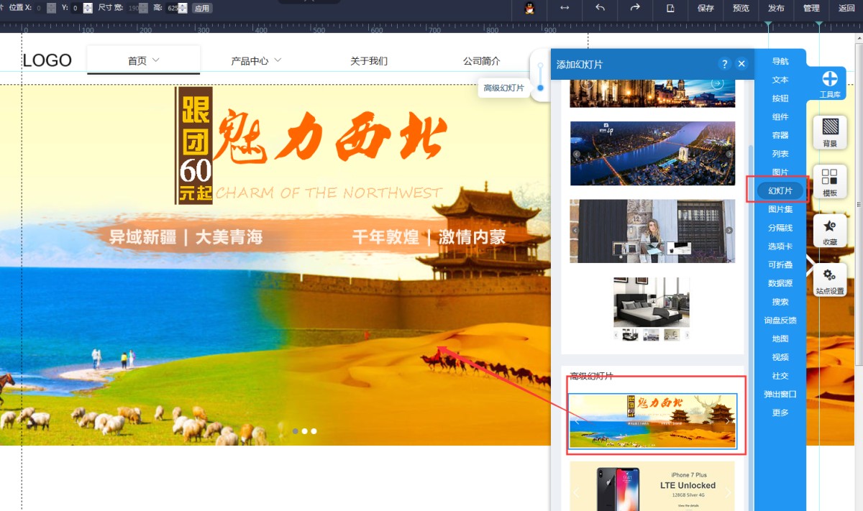Open the 背景 background settings

click(829, 132)
